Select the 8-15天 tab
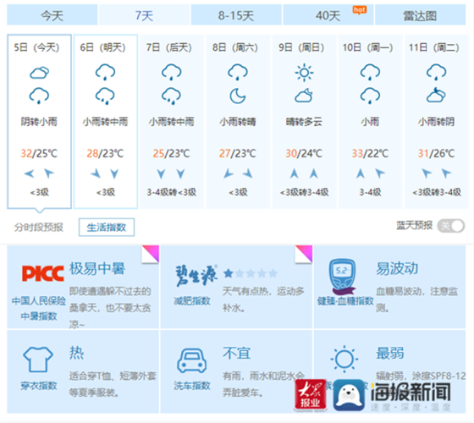Image resolution: width=474 pixels, height=423 pixels. pyautogui.click(x=236, y=15)
